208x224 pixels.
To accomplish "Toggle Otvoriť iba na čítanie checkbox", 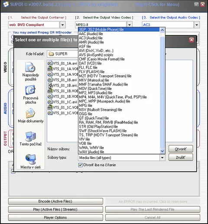I will [x=80, y=165].
